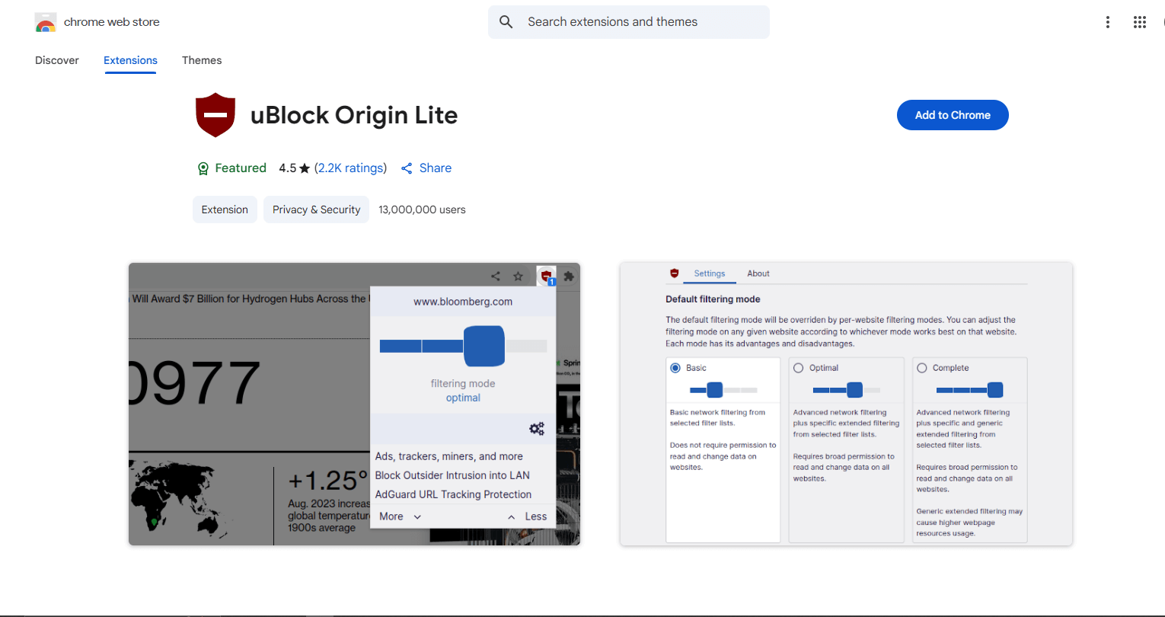Open the three-dot options menu
This screenshot has height=617, width=1165.
1108,22
